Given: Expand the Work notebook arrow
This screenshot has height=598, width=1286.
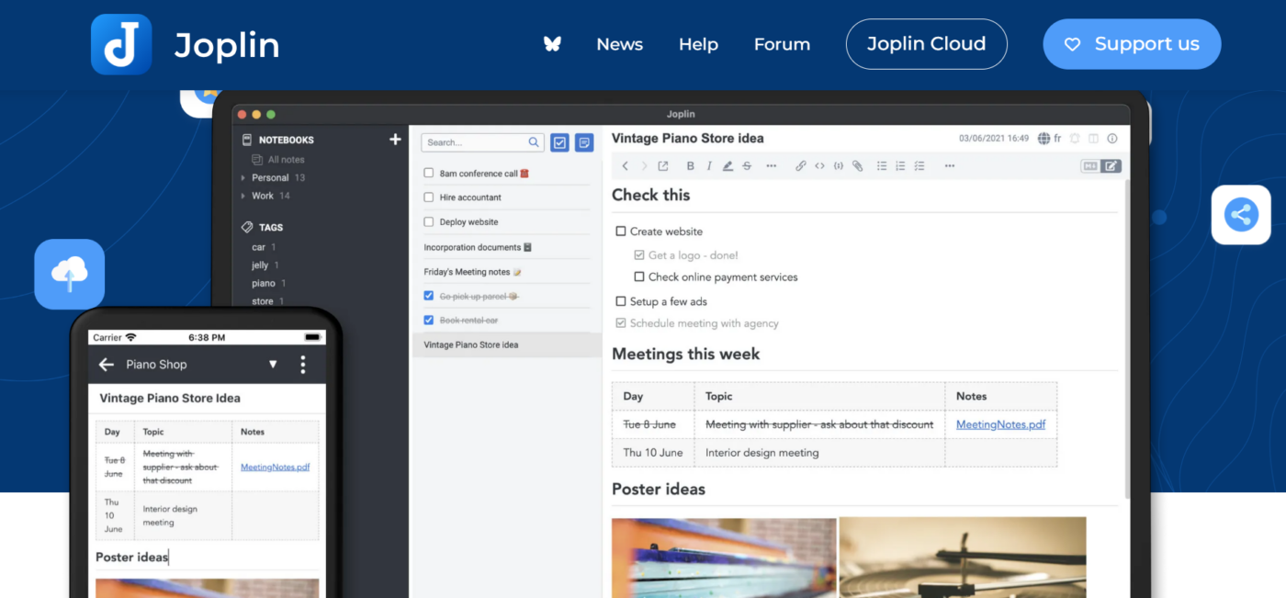Looking at the screenshot, I should tap(243, 196).
